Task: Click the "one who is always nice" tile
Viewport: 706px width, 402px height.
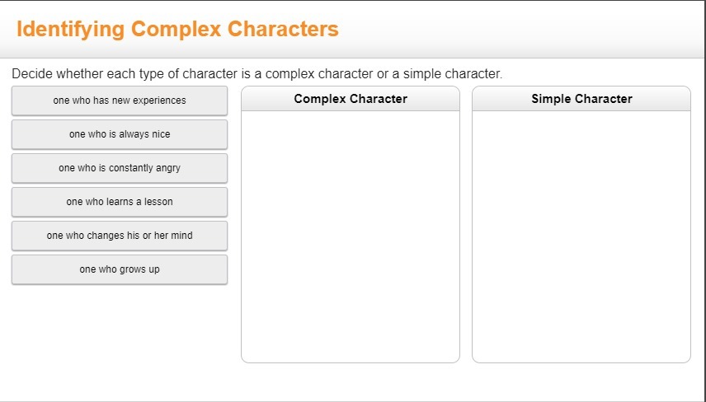Action: point(120,134)
